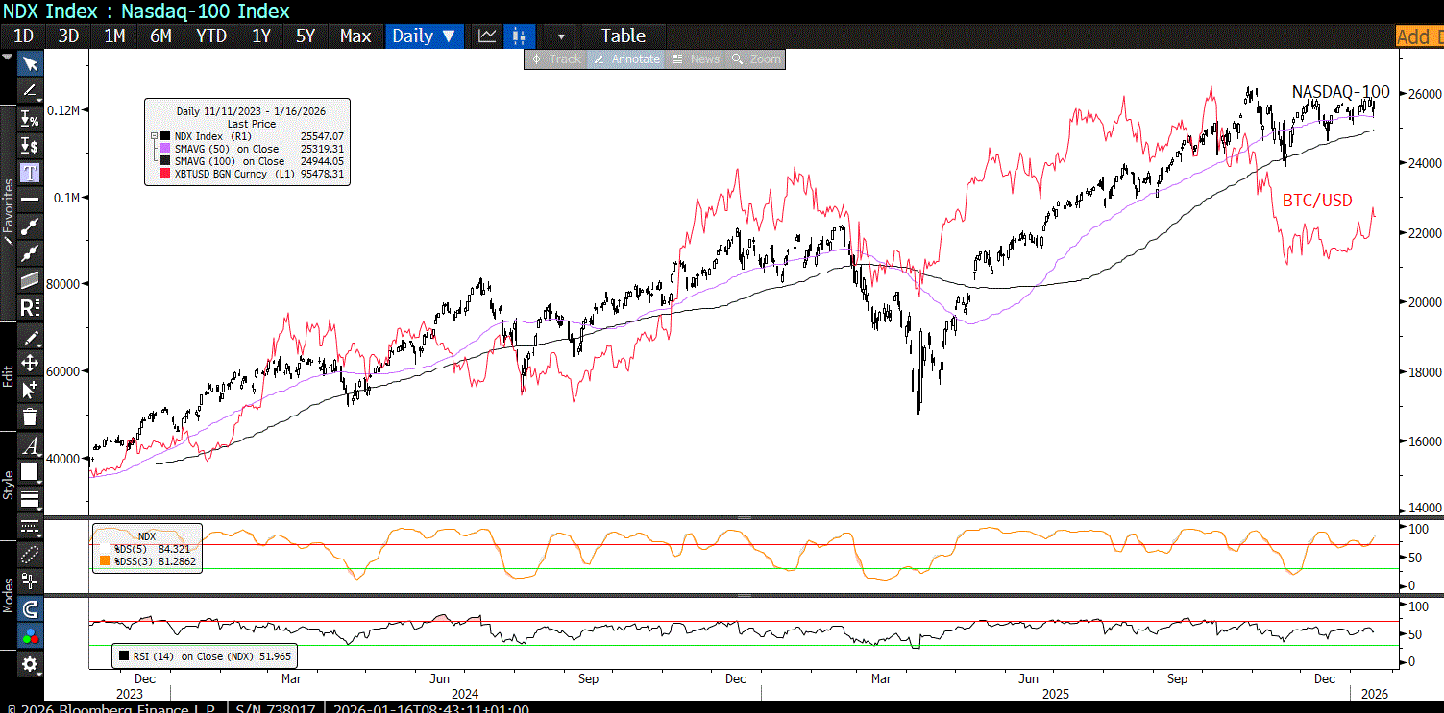This screenshot has height=713, width=1444.
Task: Choose the regression R tool
Action: [x=30, y=308]
